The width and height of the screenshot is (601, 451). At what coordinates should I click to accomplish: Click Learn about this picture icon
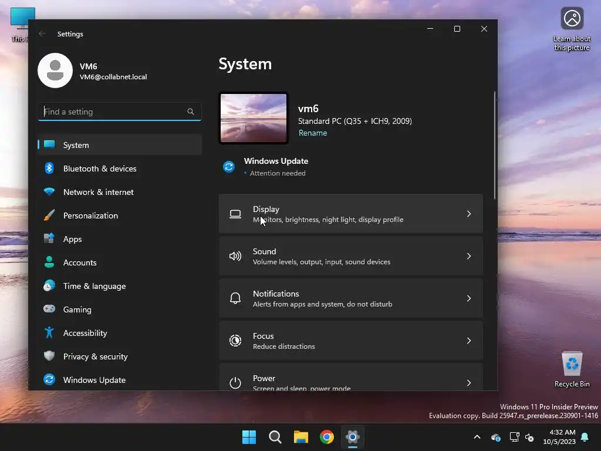point(572,29)
